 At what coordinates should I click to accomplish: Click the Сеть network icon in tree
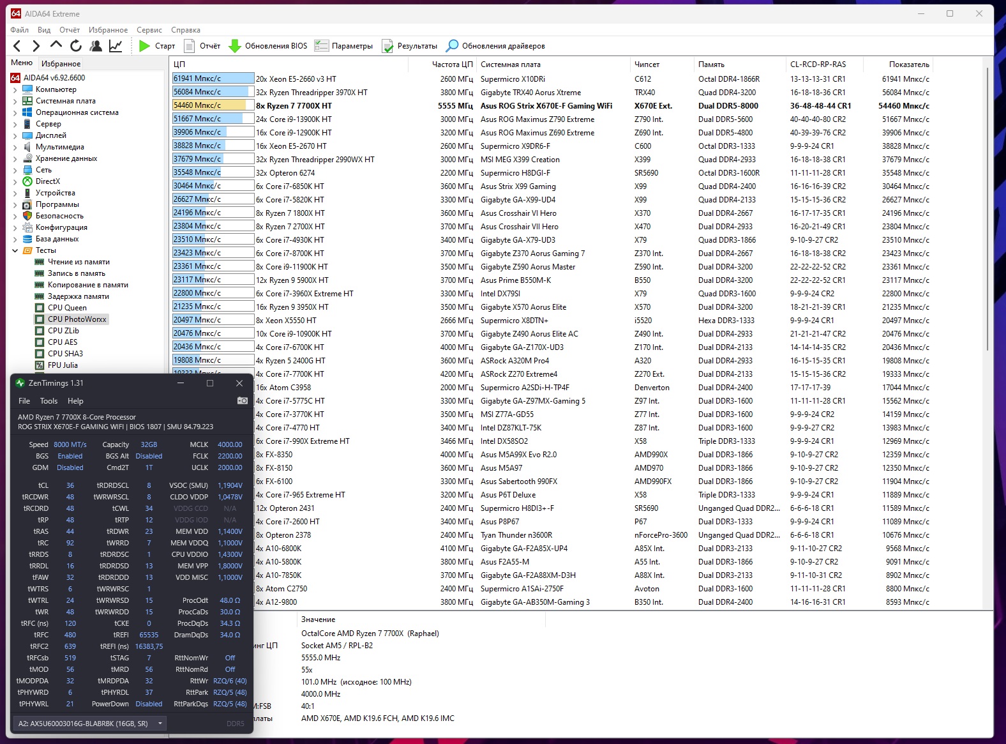click(27, 170)
